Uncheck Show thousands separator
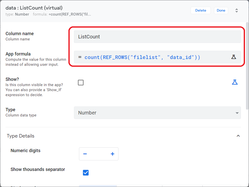Screen dimensions: 249x187 (86, 173)
